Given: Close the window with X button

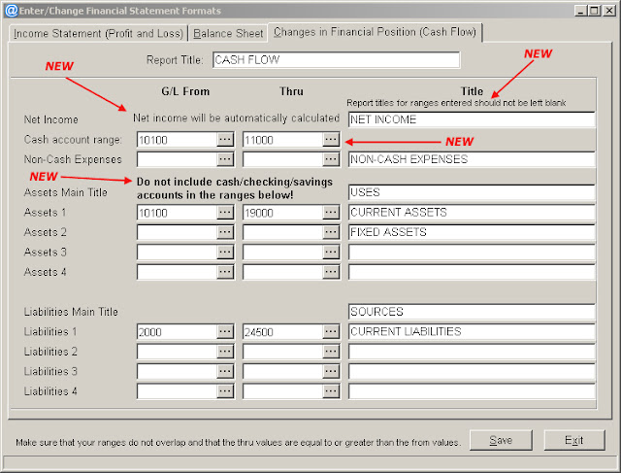Looking at the screenshot, I should pyautogui.click(x=609, y=11).
